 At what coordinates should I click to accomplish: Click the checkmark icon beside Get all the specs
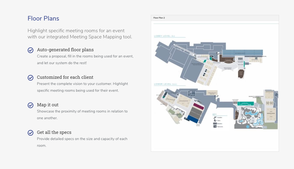31,133
